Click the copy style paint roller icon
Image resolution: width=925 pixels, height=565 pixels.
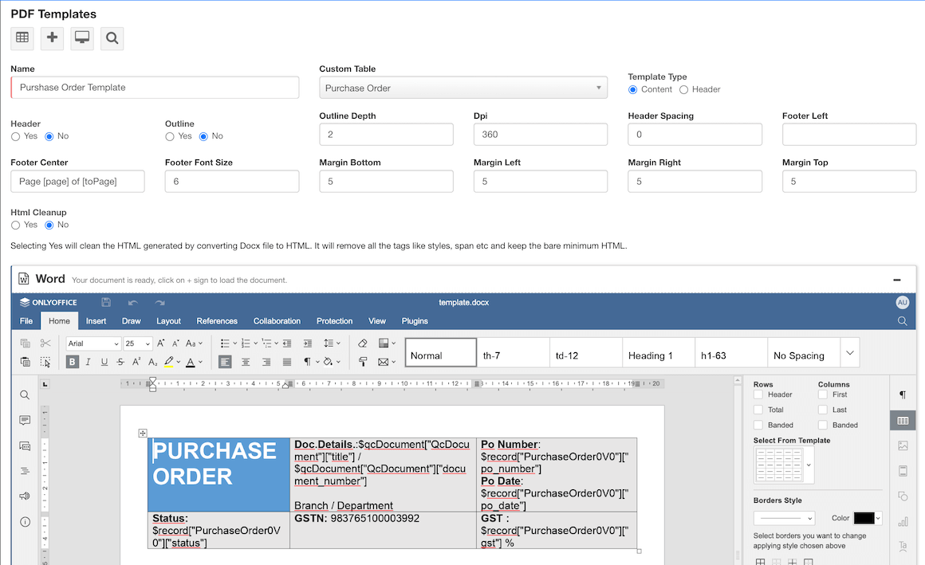(362, 362)
